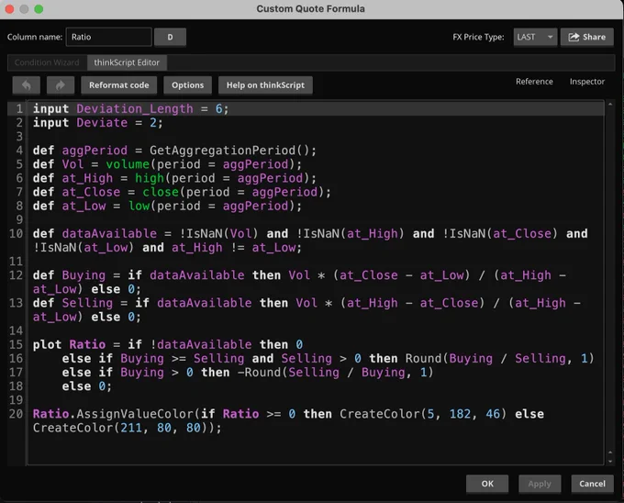Confirm with the OK button

pos(487,484)
